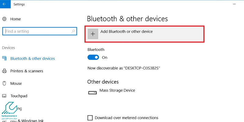Click the back arrow in the title bar
The width and height of the screenshot is (244, 122).
pyautogui.click(x=4, y=4)
